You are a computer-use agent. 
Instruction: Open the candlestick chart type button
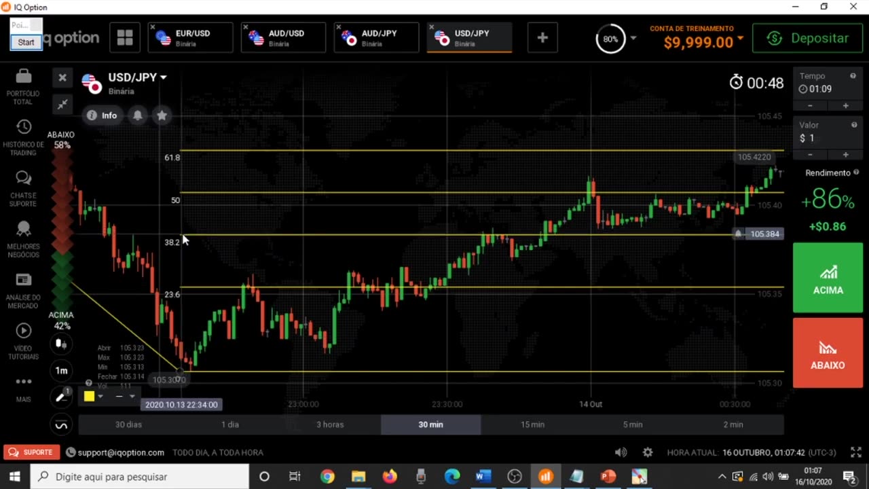(x=61, y=344)
